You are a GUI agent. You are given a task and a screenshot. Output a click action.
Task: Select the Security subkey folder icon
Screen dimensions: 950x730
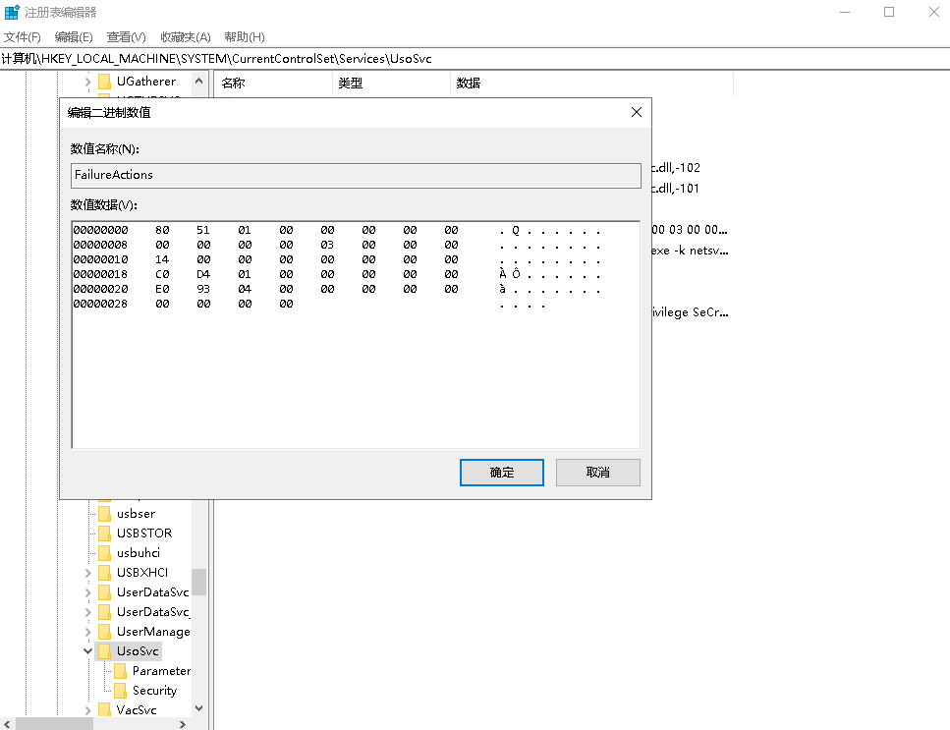pyautogui.click(x=121, y=691)
